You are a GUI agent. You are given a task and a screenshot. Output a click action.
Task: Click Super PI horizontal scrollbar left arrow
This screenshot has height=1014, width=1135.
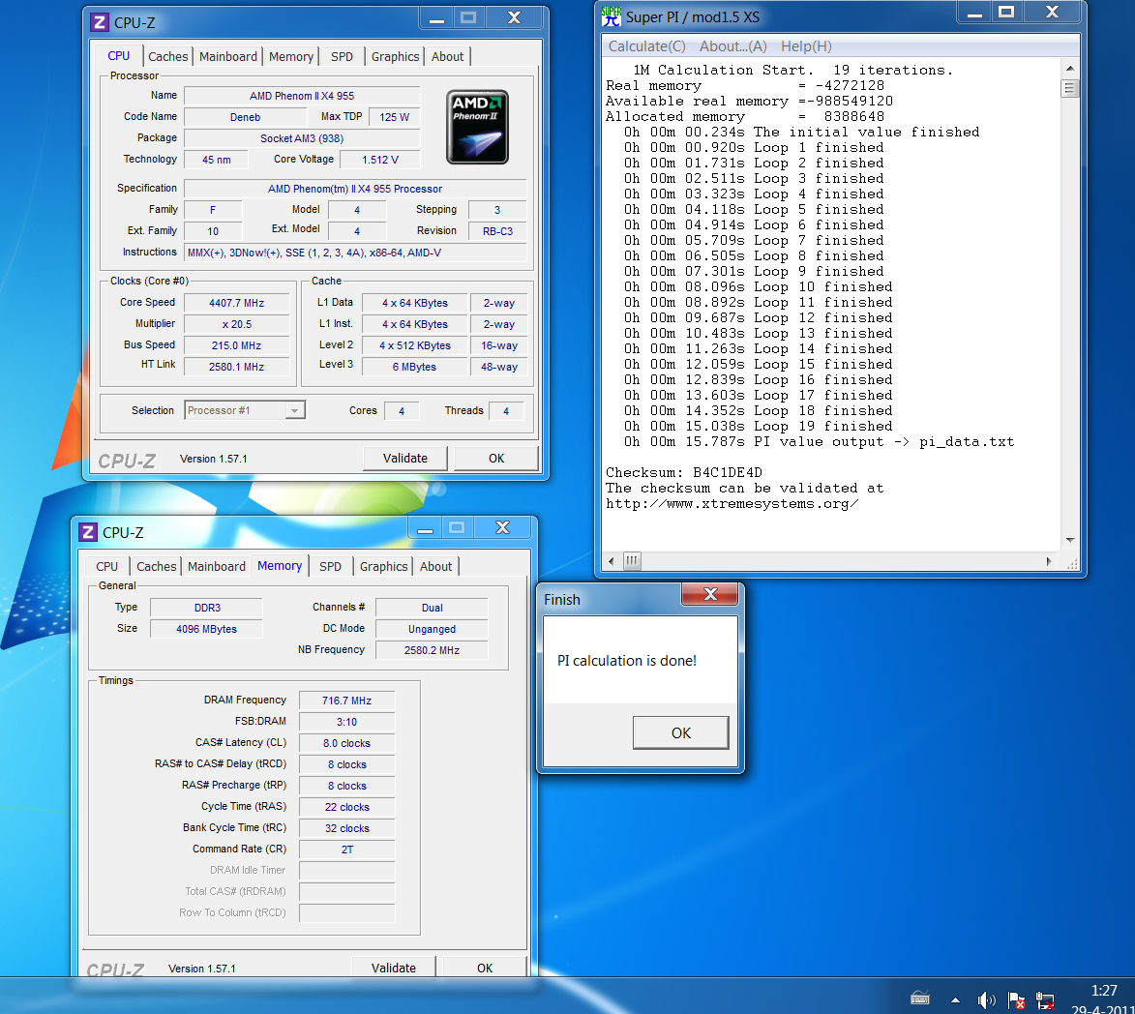(612, 561)
